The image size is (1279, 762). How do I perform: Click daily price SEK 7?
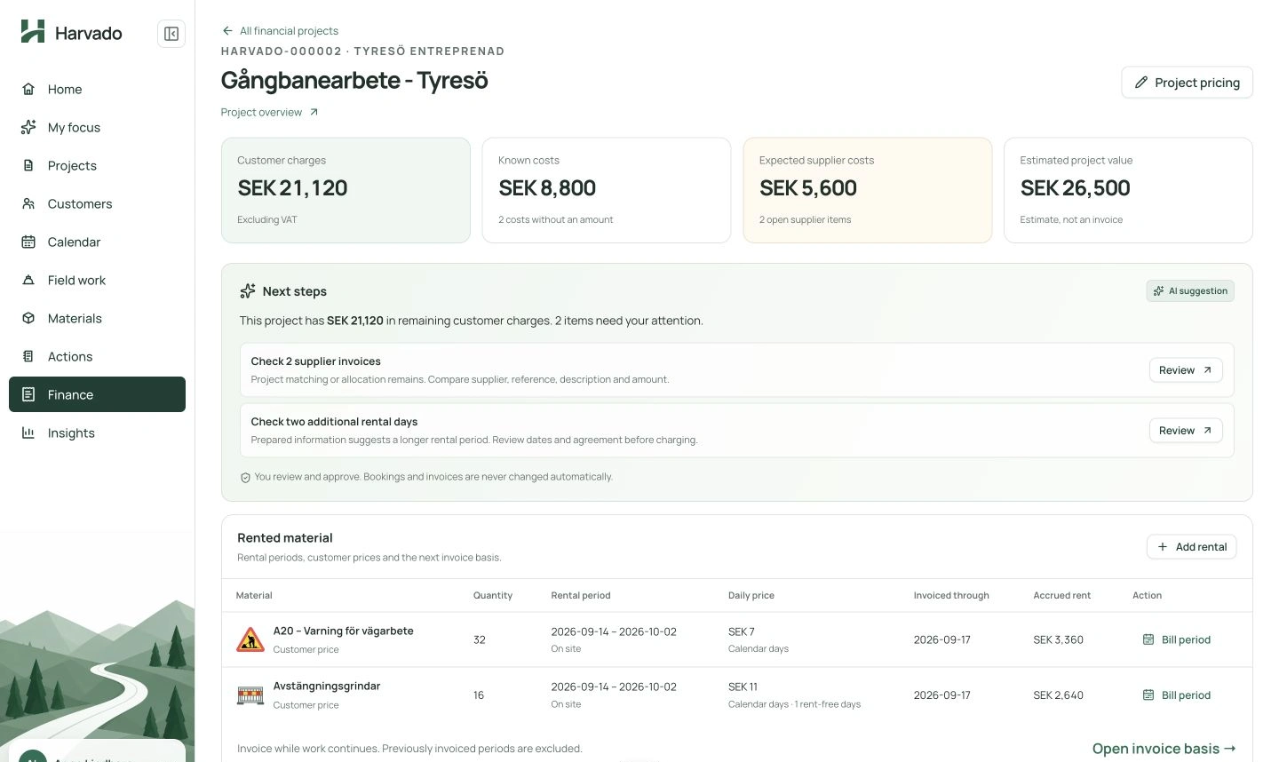pos(742,632)
